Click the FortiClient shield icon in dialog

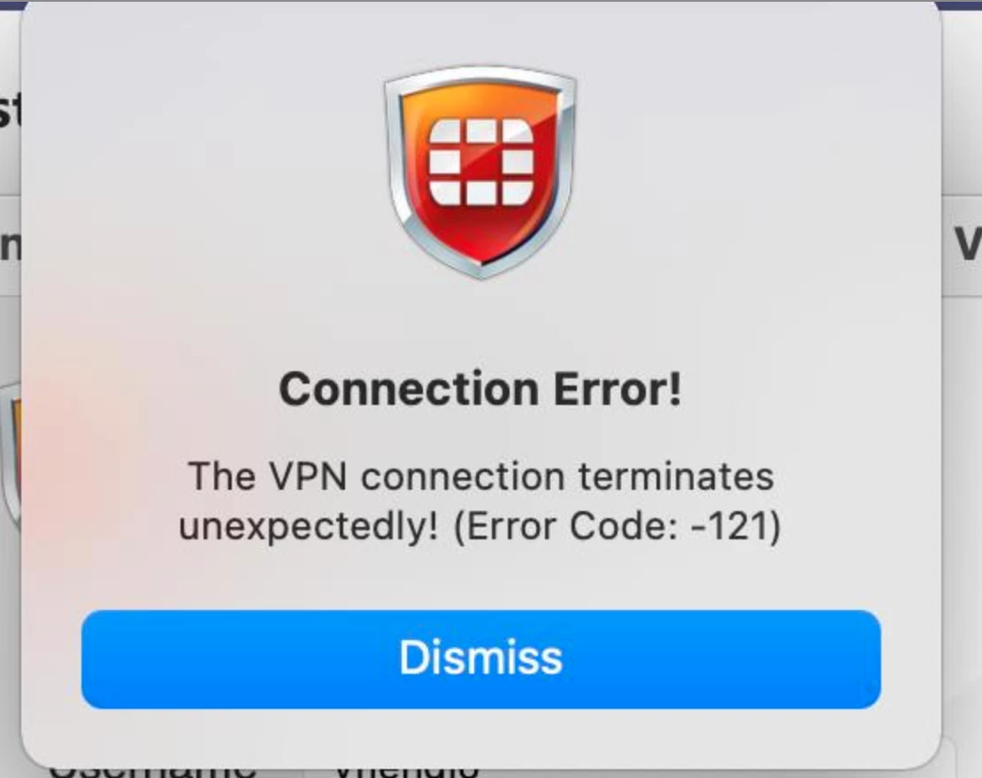480,172
